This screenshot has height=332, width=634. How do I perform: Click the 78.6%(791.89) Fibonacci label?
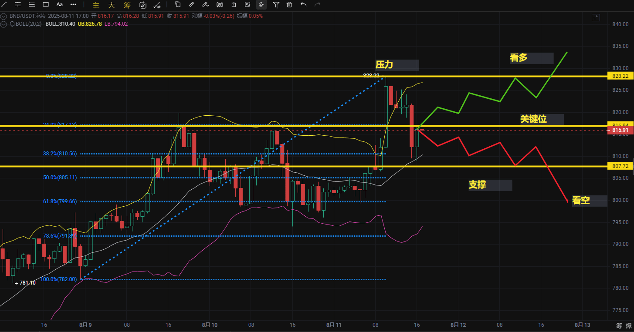coord(60,236)
